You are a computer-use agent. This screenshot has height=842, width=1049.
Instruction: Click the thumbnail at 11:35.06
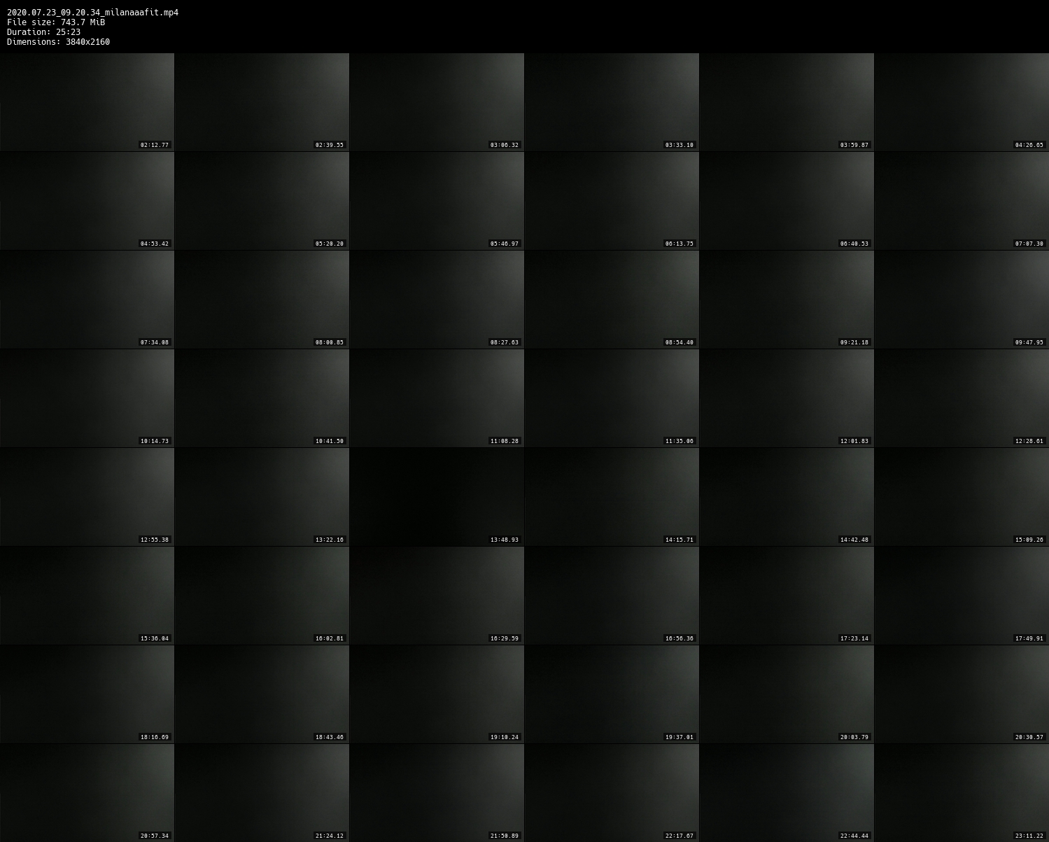tap(612, 398)
